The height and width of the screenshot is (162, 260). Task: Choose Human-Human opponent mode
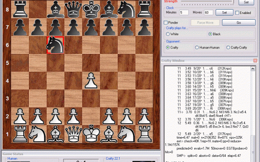point(197,48)
